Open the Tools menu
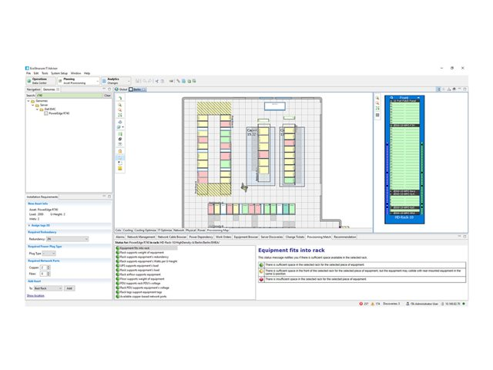Screen dimensions: 493x370 pos(45,73)
